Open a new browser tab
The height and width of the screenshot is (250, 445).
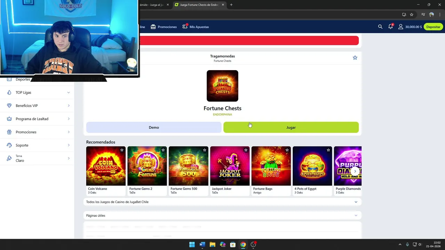click(x=231, y=5)
